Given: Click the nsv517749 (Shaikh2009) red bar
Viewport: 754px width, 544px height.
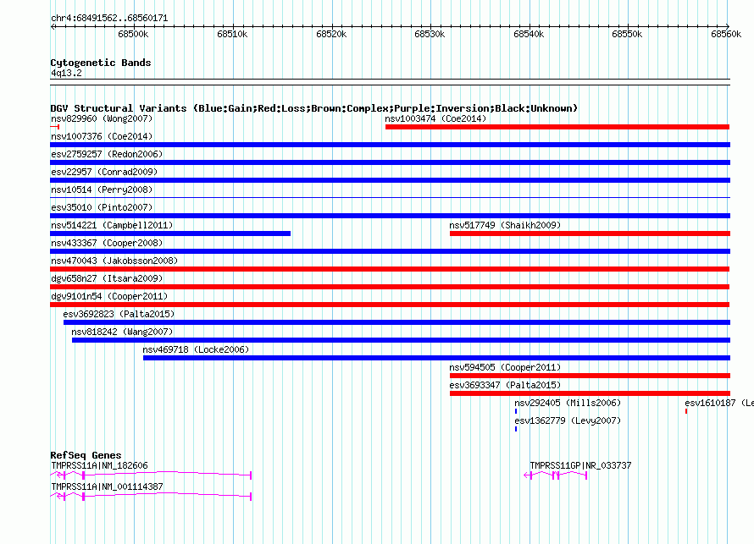Looking at the screenshot, I should tap(590, 234).
